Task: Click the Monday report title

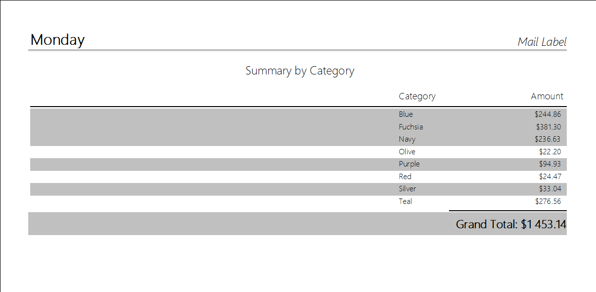Action: (57, 40)
